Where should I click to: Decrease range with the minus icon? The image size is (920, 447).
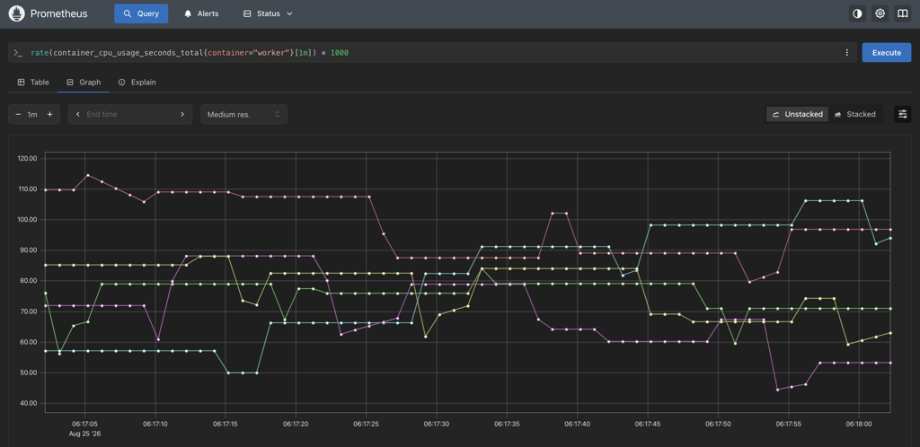tap(18, 114)
